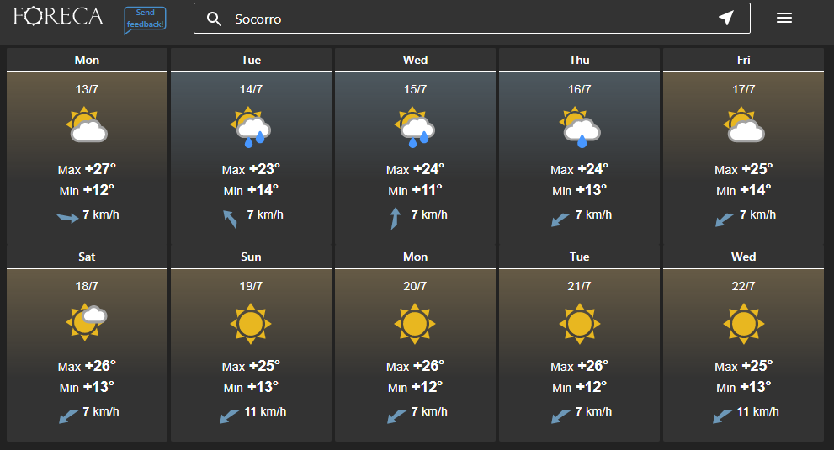This screenshot has width=834, height=450.
Task: Open the Mon 20/7 forecast card
Action: click(x=415, y=343)
